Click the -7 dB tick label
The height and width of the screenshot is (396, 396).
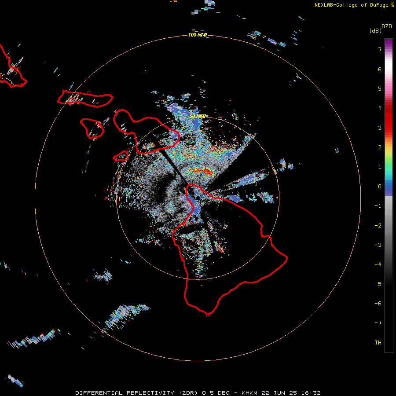(x=378, y=323)
